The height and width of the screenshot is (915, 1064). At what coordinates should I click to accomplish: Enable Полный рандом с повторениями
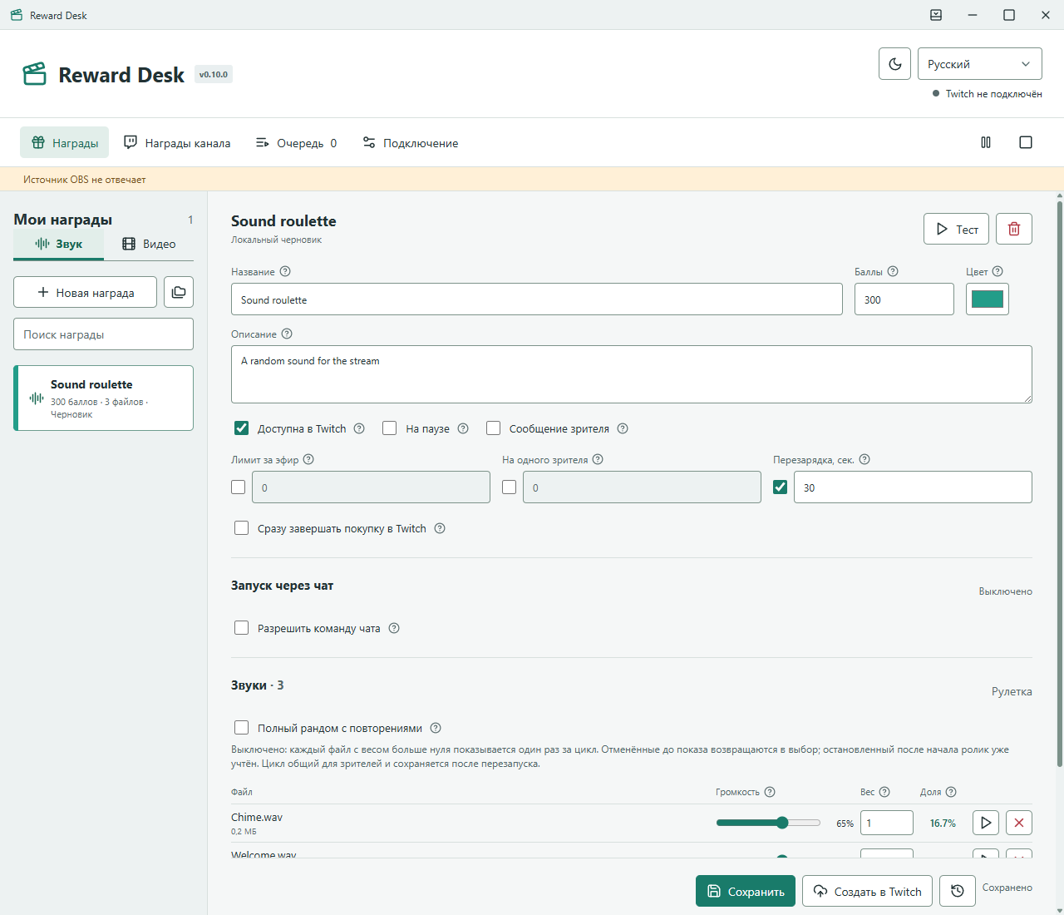tap(242, 728)
